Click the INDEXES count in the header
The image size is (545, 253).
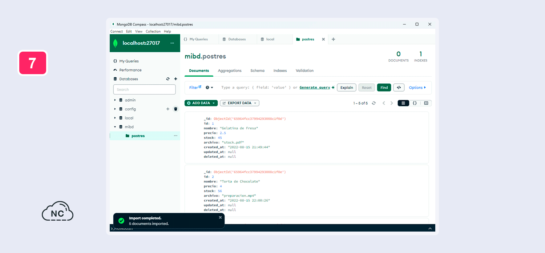click(x=421, y=57)
